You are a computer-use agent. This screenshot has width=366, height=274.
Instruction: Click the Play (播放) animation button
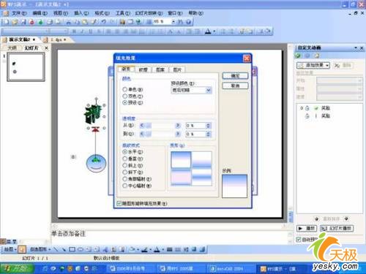point(307,228)
